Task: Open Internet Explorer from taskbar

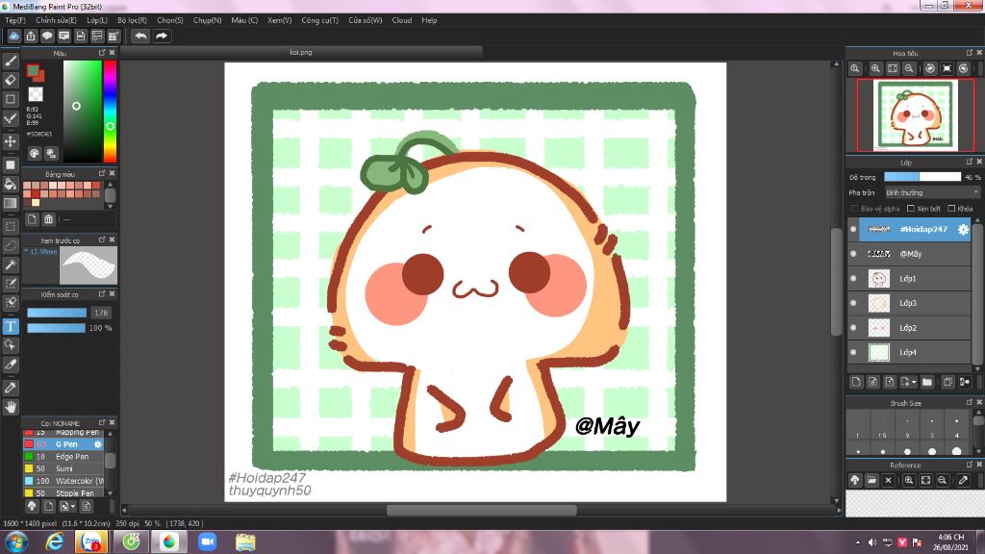Action: click(x=55, y=541)
